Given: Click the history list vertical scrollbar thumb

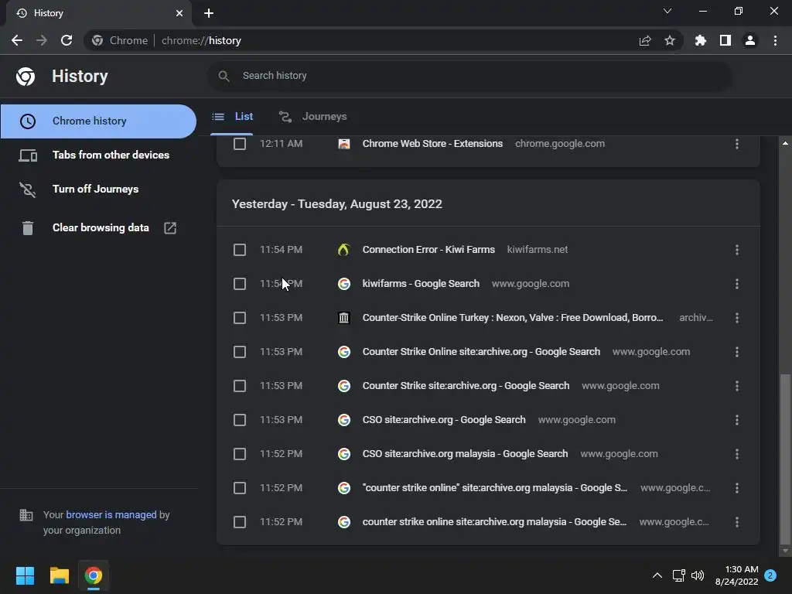Looking at the screenshot, I should pos(785,458).
